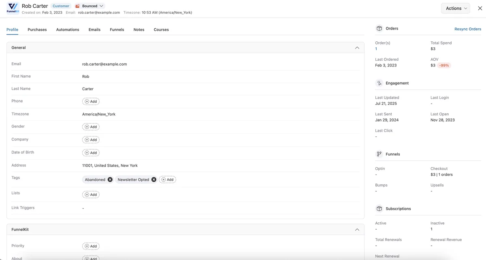Viewport: 486px width, 260px height.
Task: Click the FunnelKit logo icon
Action: tap(13, 8)
